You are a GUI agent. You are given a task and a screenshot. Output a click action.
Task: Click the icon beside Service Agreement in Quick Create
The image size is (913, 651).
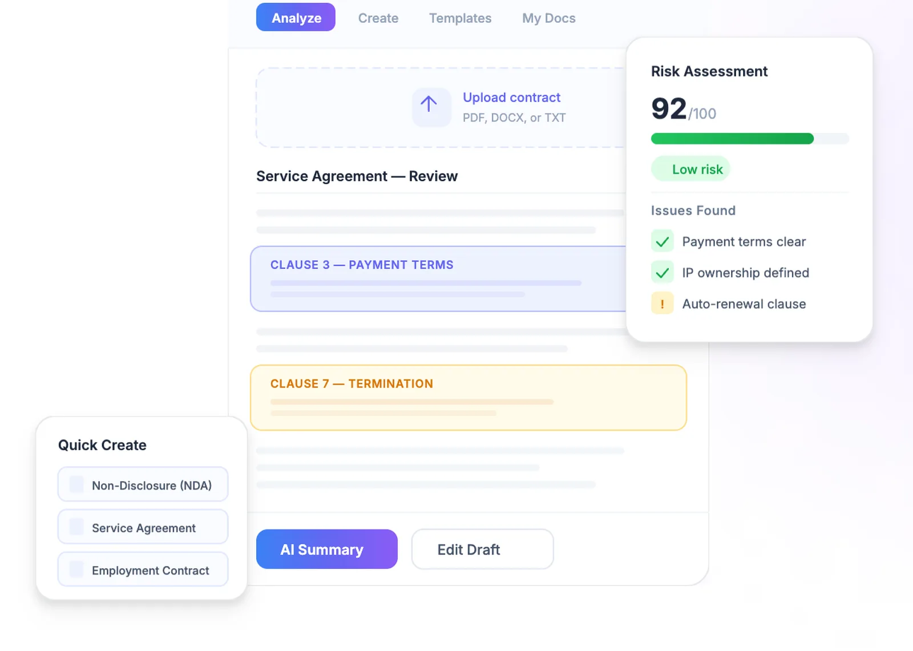(76, 527)
